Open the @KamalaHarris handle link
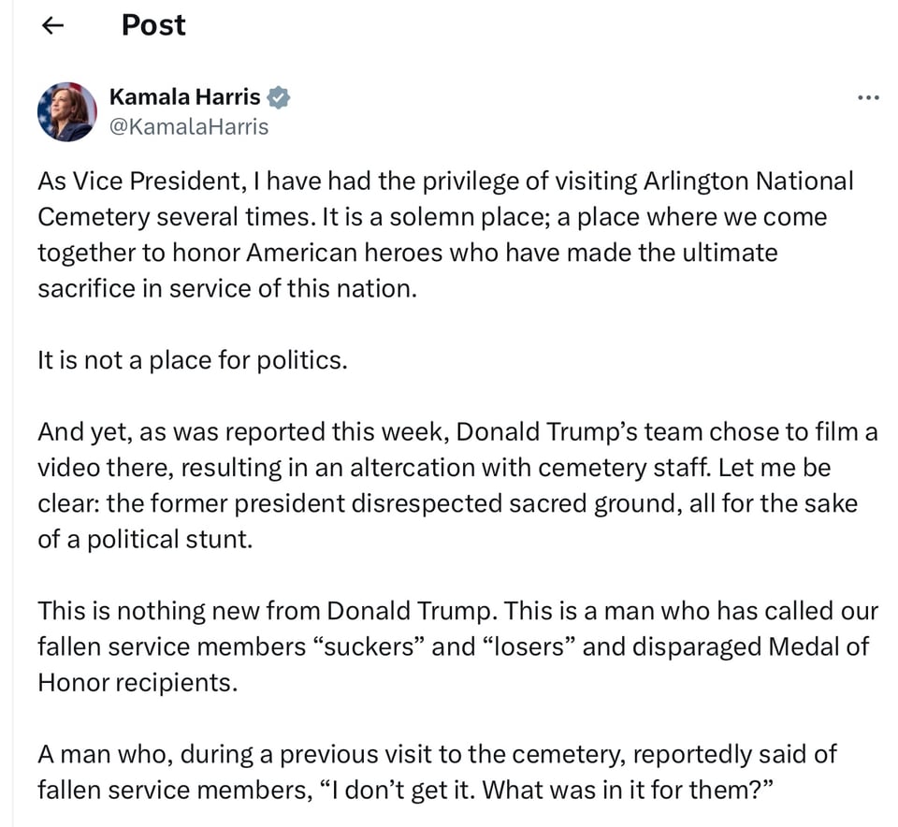 tap(189, 126)
